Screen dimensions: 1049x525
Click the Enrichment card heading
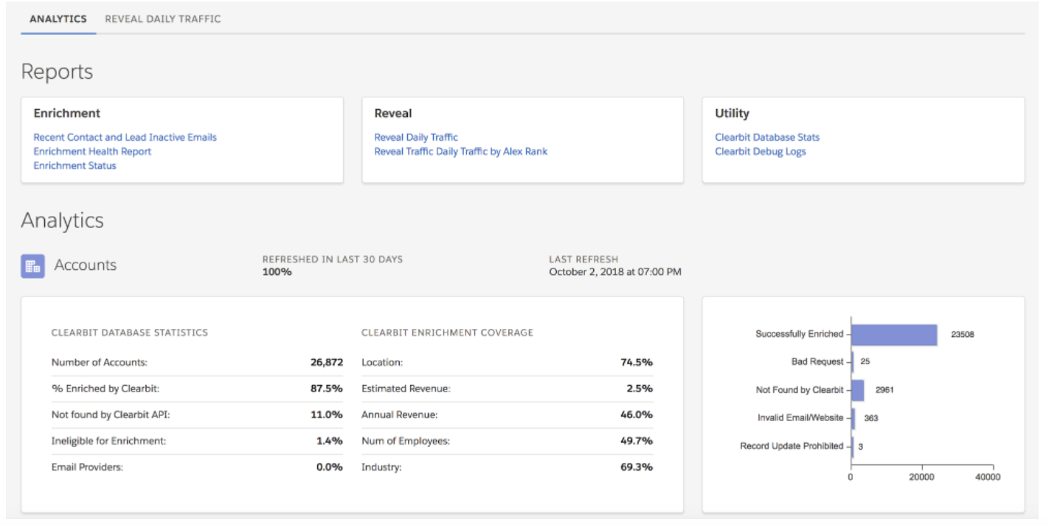(67, 114)
